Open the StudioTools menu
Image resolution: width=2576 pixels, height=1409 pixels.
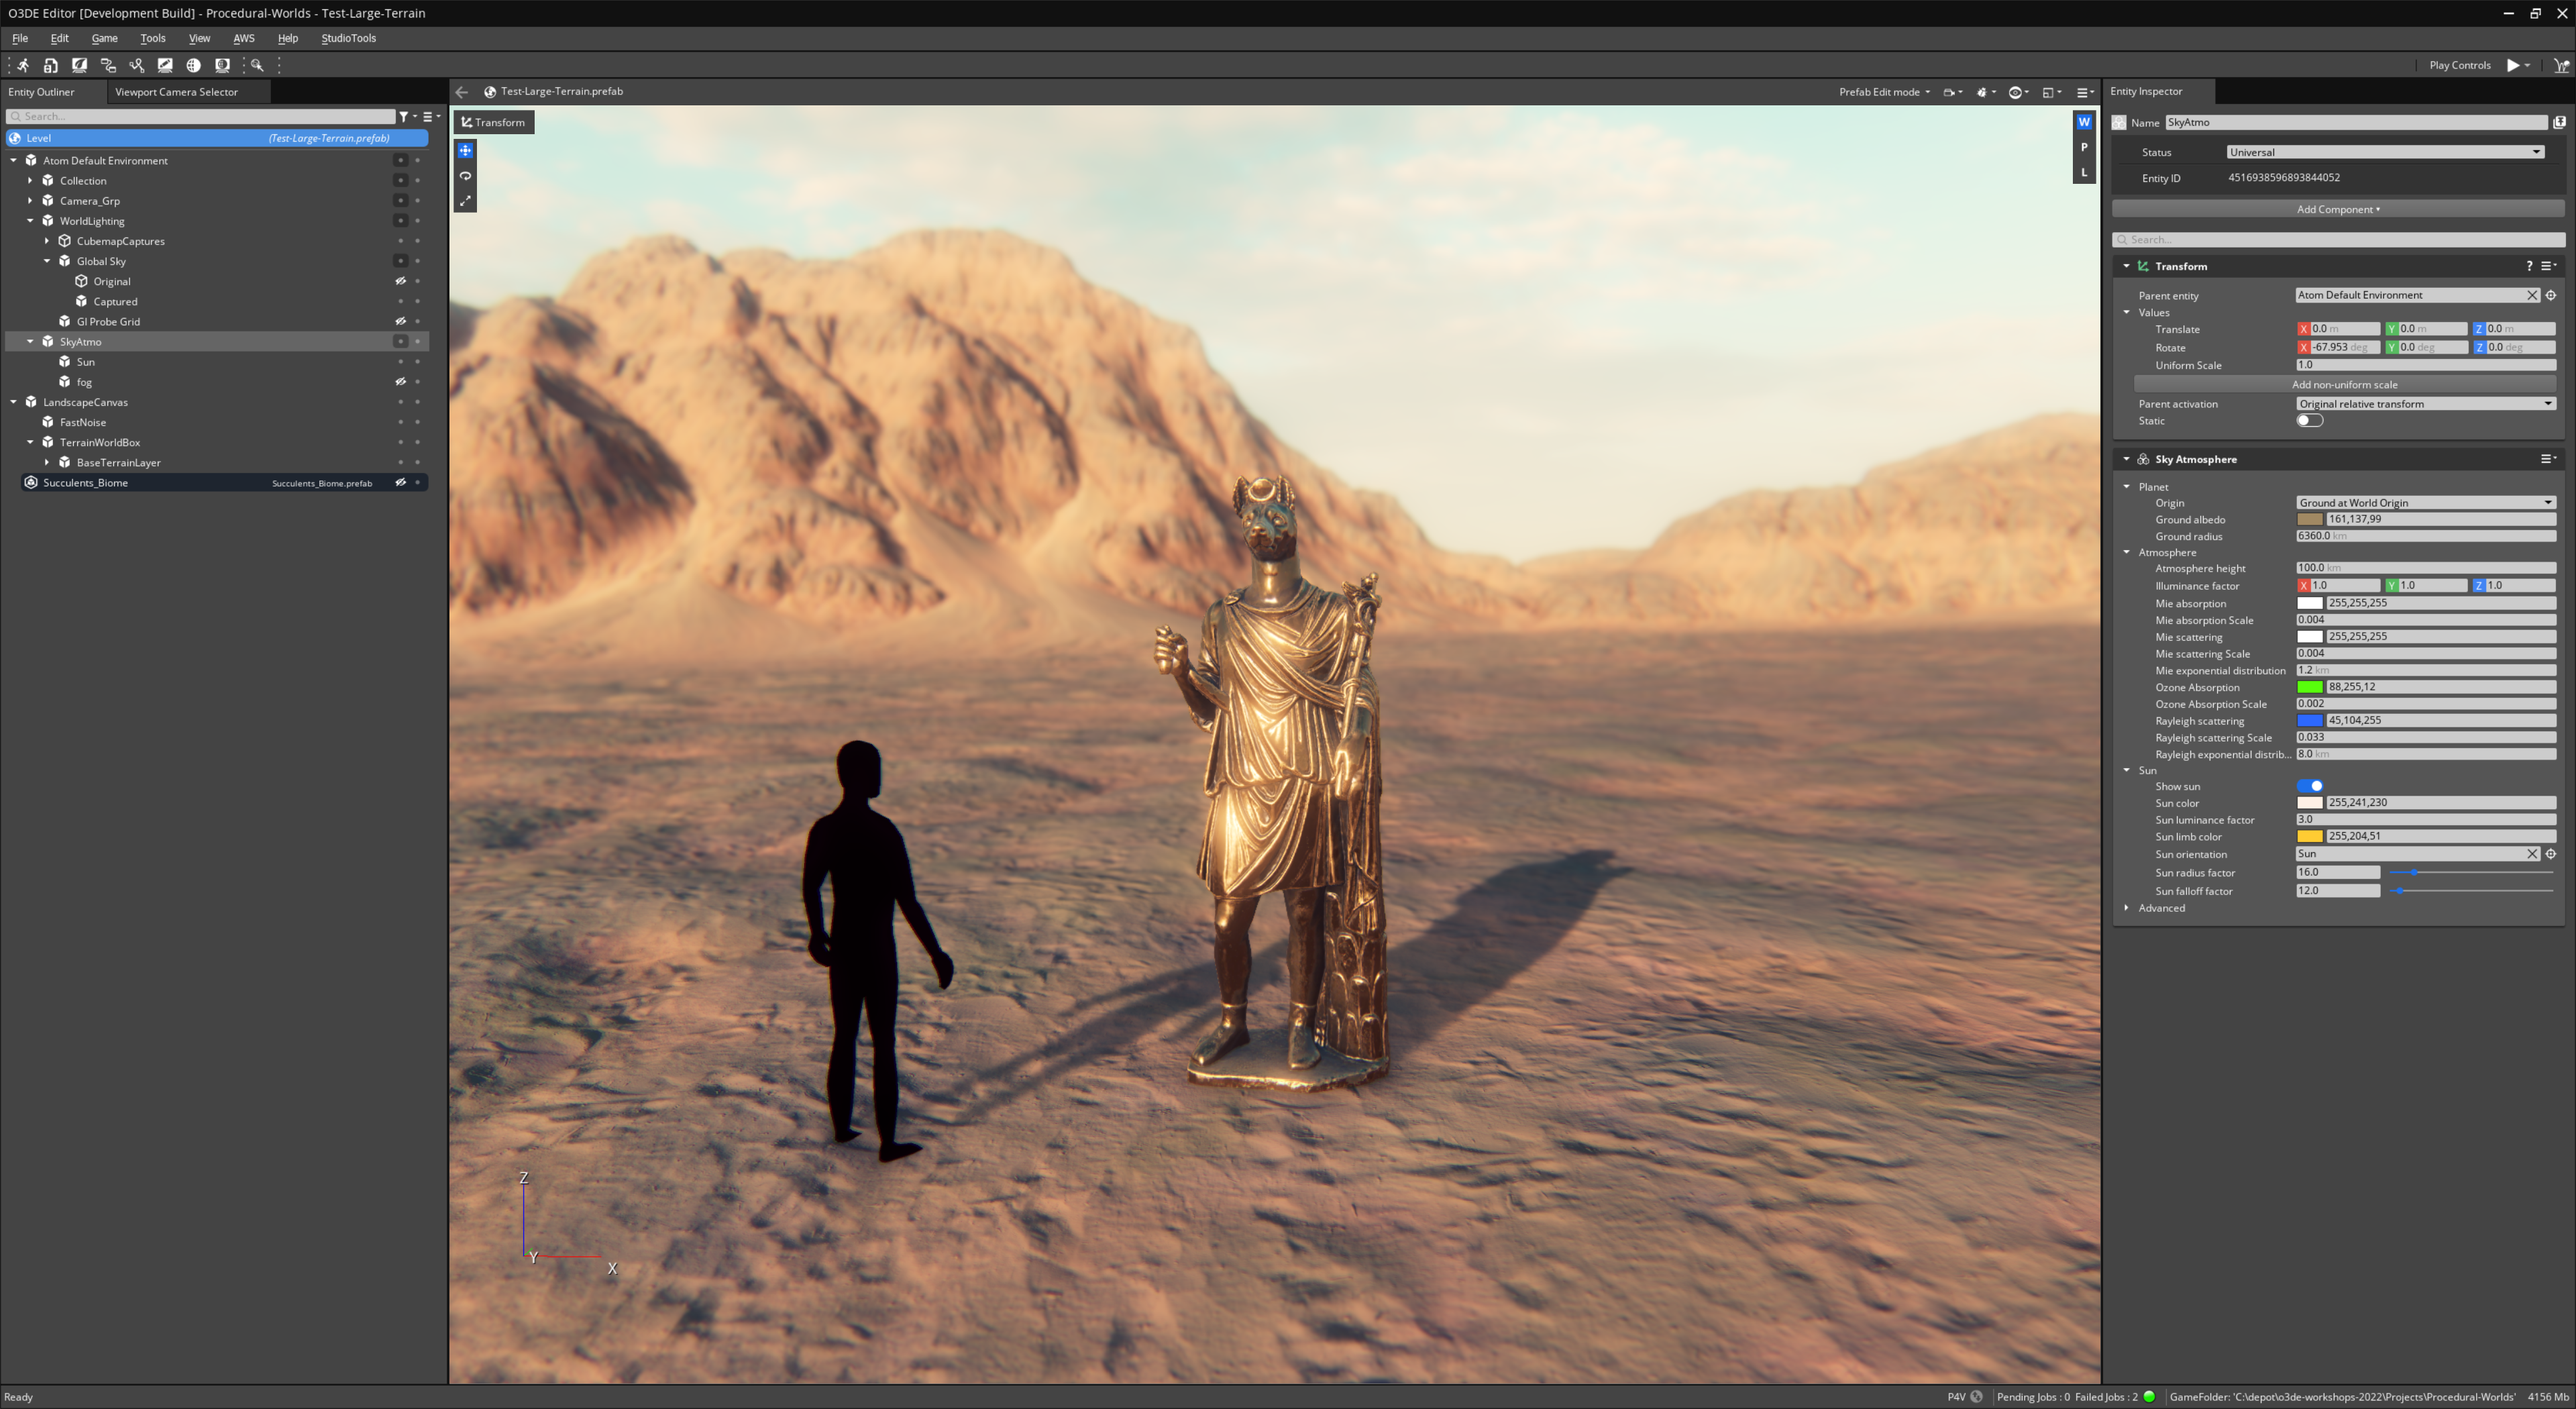coord(348,38)
